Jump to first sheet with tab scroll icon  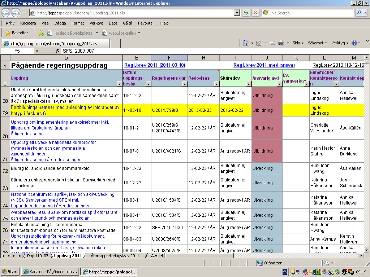click(x=3, y=256)
